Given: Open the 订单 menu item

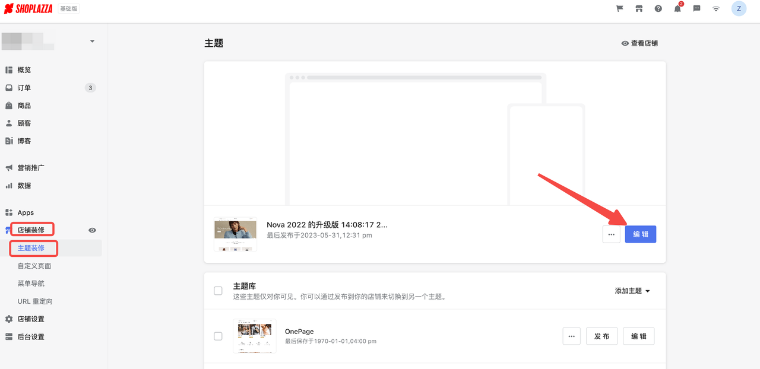Looking at the screenshot, I should pyautogui.click(x=24, y=88).
